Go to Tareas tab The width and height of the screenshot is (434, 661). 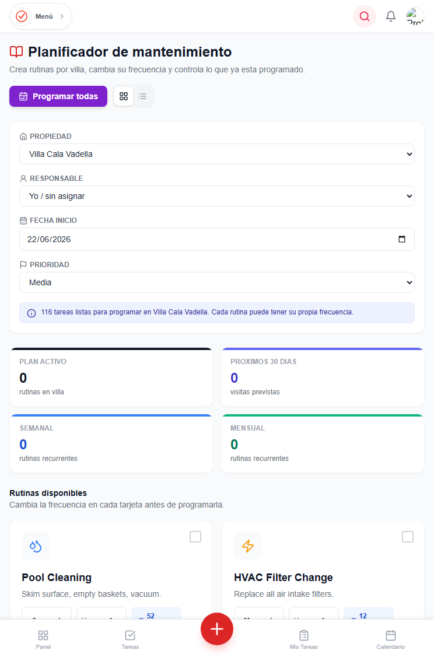tap(130, 639)
